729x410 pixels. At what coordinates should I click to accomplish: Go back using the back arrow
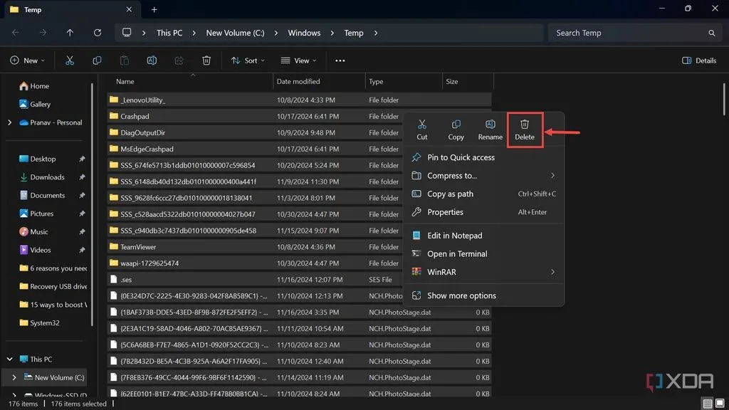click(16, 33)
